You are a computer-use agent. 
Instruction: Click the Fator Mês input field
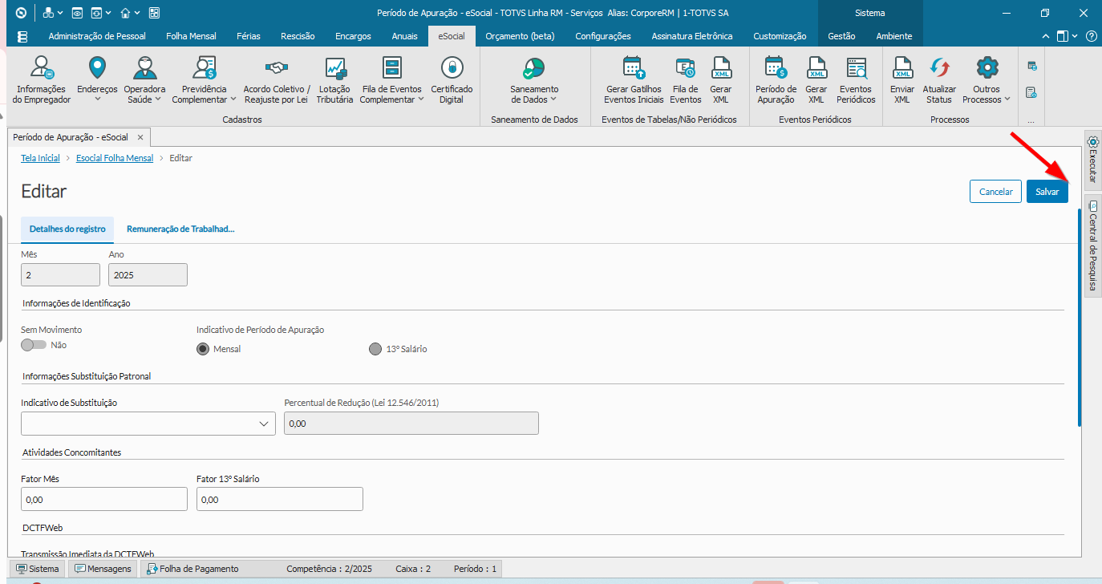[x=104, y=499]
